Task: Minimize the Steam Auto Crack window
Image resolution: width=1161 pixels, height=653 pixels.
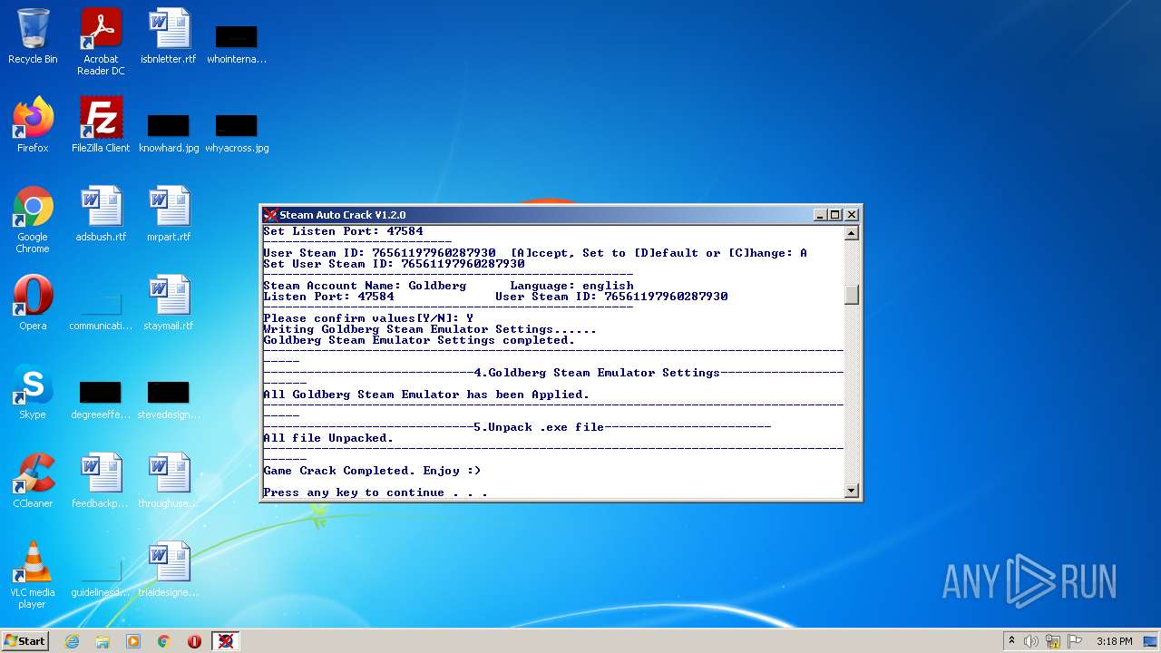Action: [x=820, y=215]
